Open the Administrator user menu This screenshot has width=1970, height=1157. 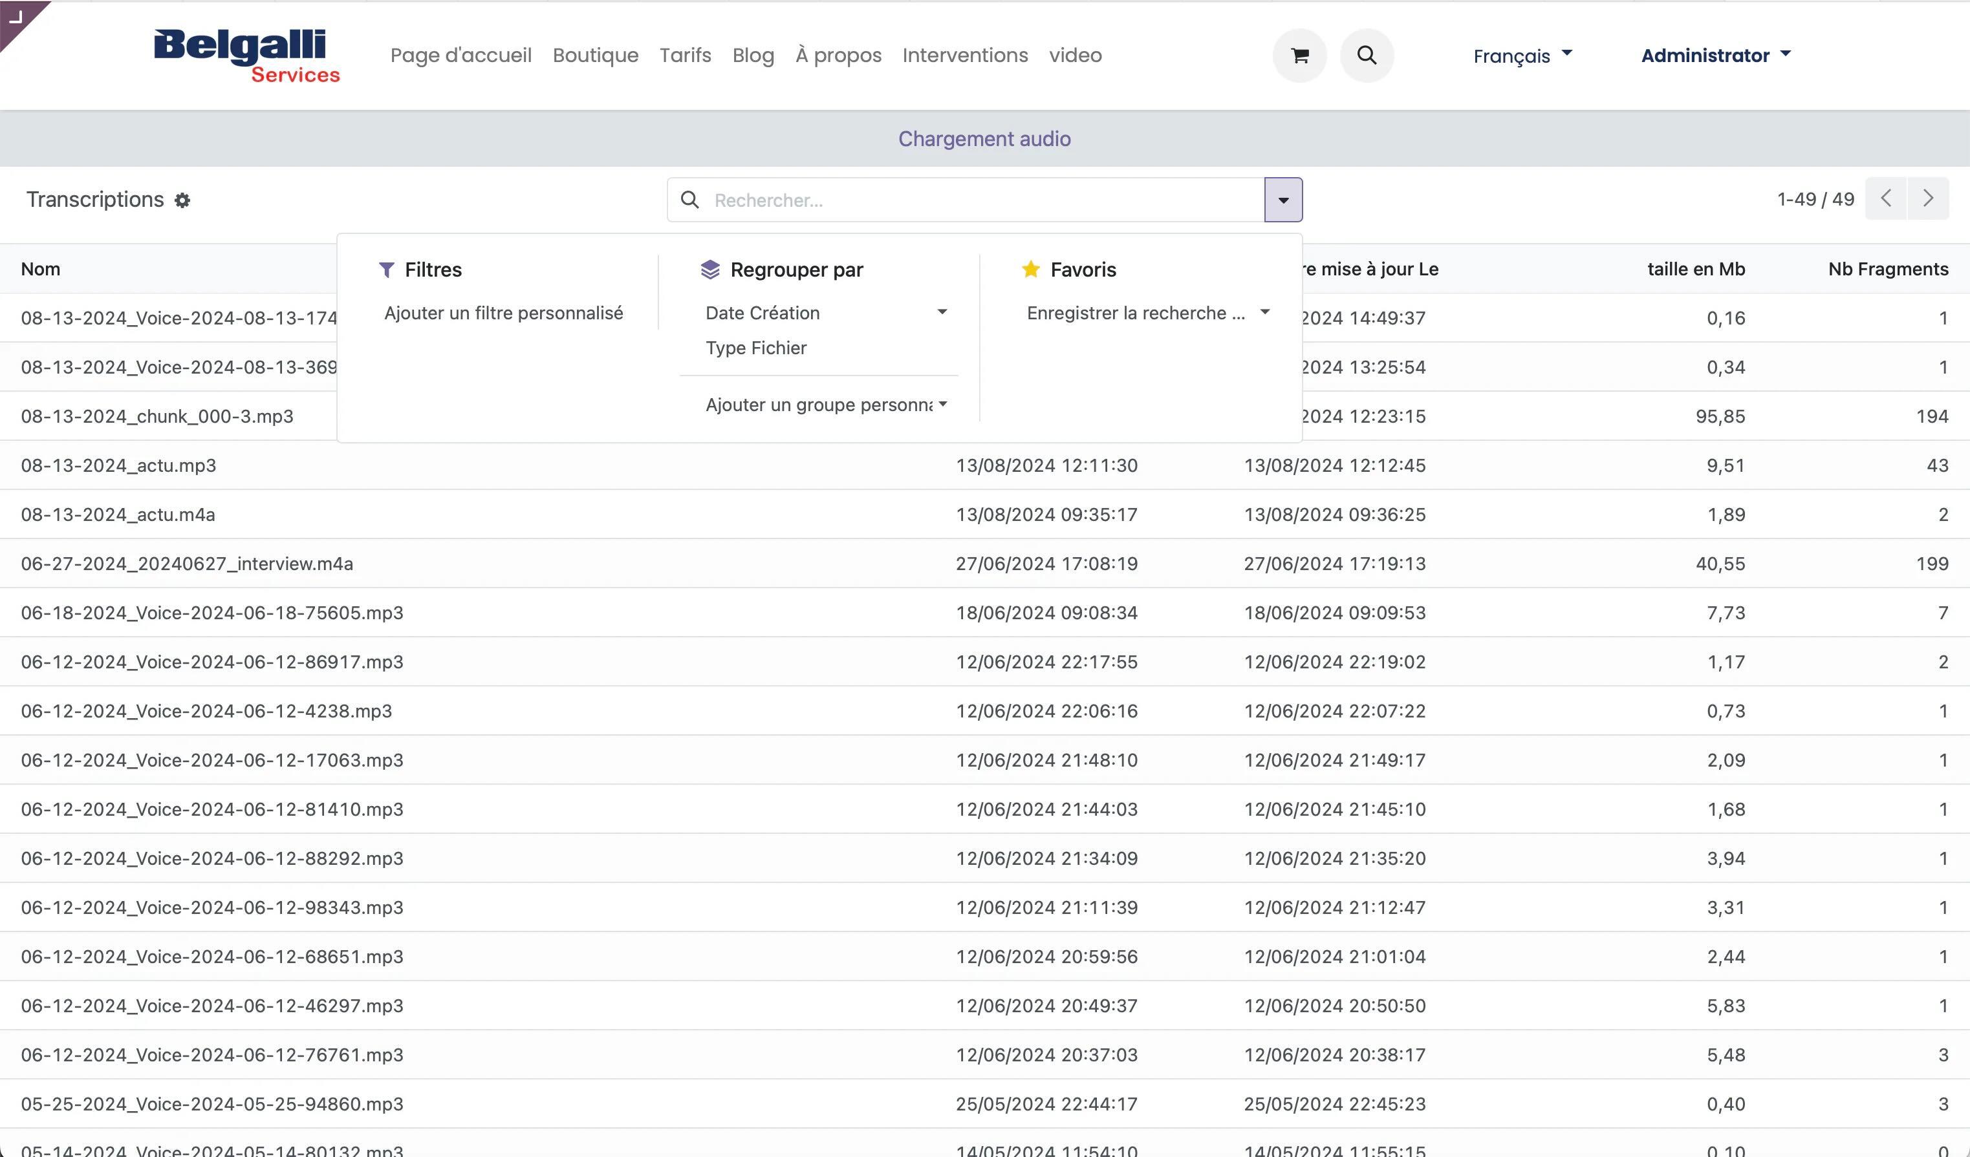1716,56
